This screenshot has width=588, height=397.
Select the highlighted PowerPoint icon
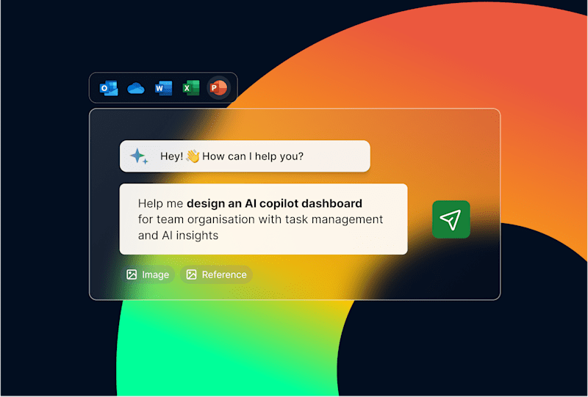tap(218, 88)
